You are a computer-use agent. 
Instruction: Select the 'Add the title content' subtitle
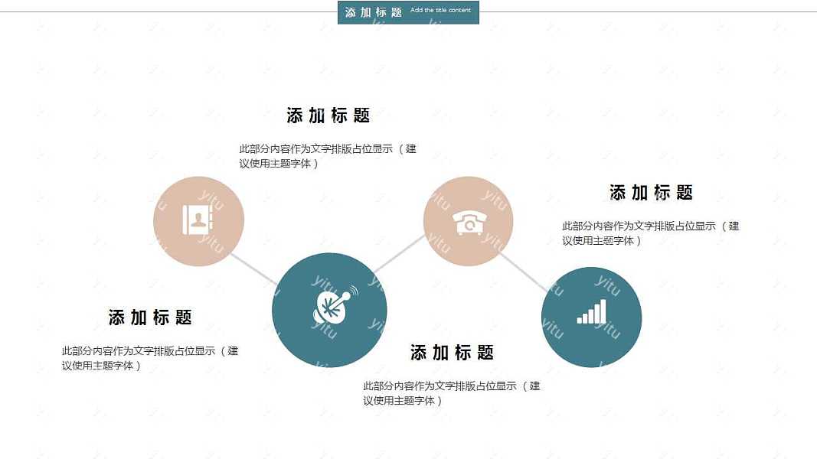[440, 11]
